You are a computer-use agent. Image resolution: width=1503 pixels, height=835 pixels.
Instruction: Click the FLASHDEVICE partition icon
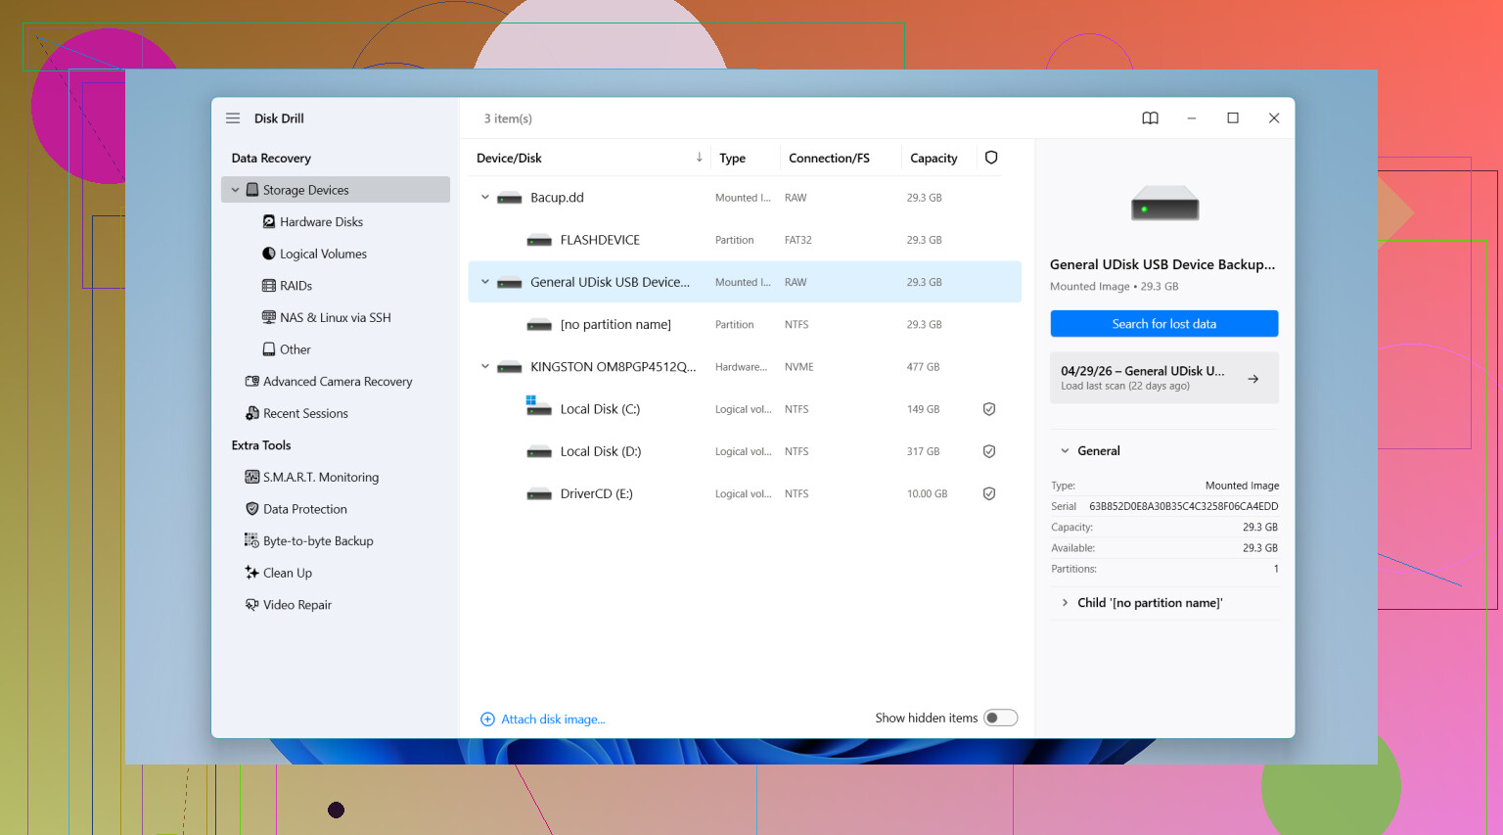(539, 241)
